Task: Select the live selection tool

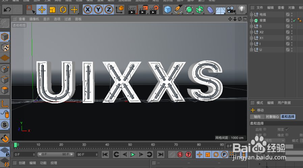Action: point(31,9)
